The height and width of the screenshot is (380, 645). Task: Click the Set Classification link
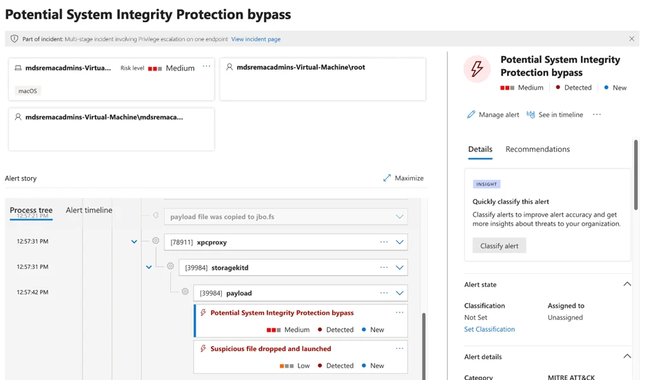[489, 329]
